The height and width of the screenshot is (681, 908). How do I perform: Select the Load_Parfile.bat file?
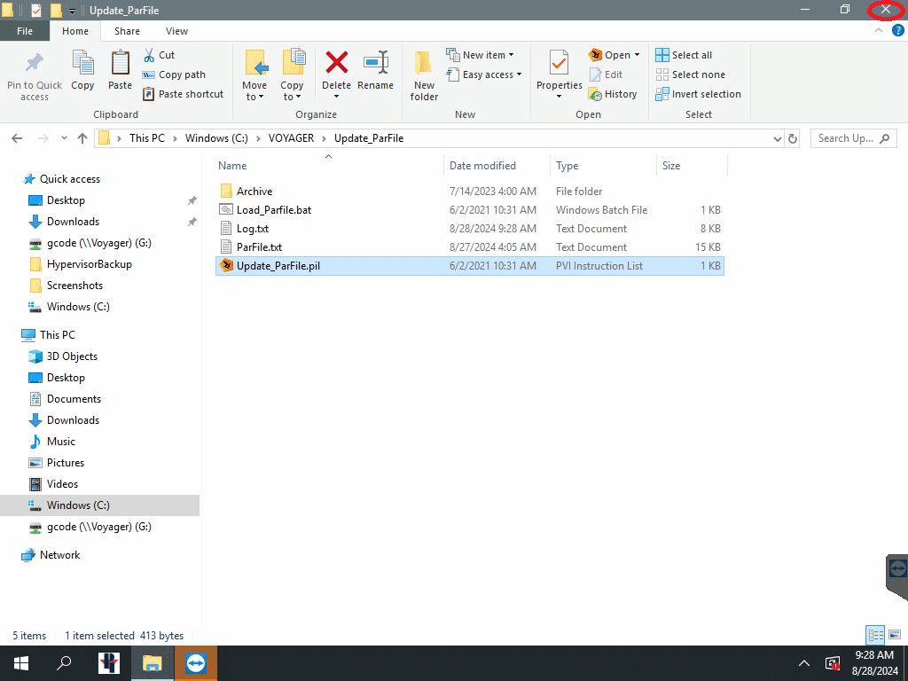click(273, 210)
